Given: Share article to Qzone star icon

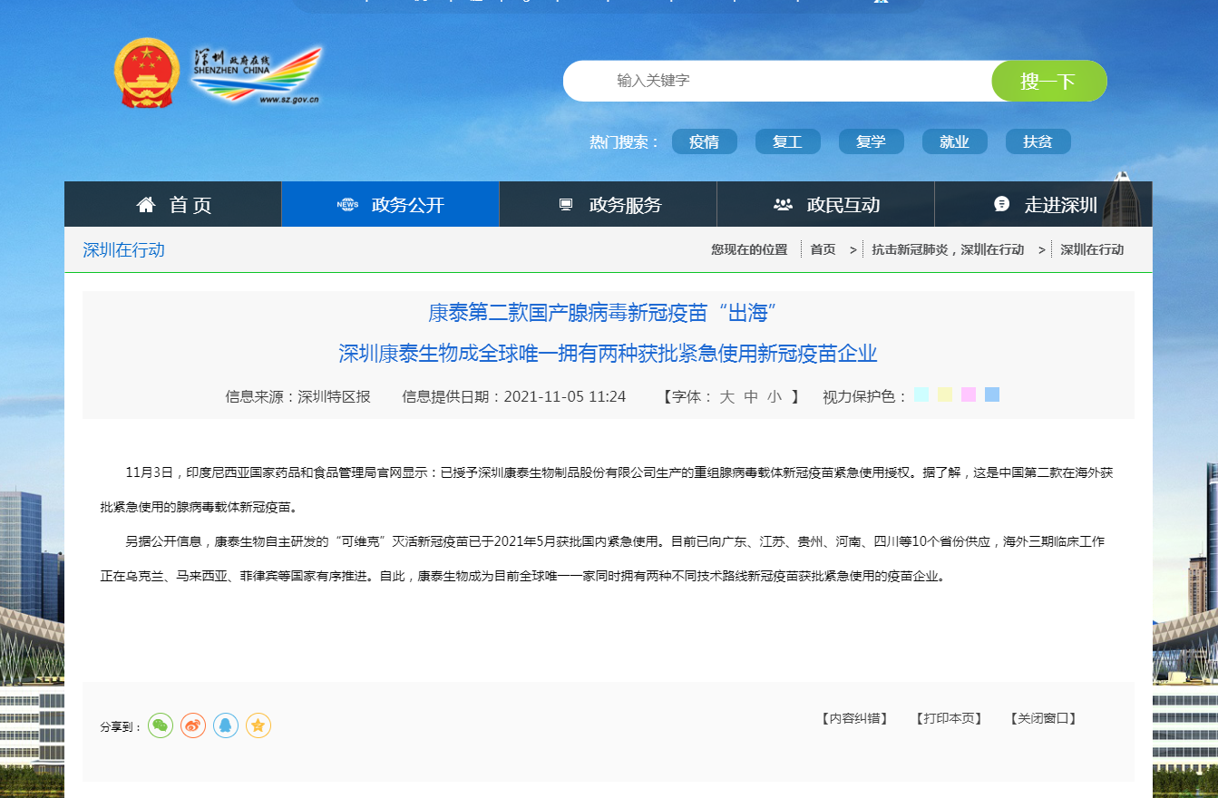Looking at the screenshot, I should pos(258,725).
